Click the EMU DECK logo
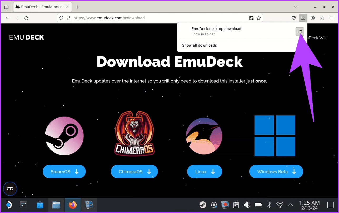 coord(27,37)
